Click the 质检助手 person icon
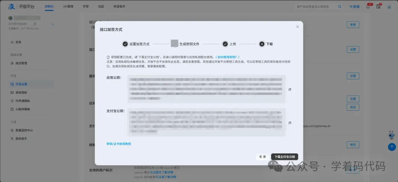This screenshot has width=398, height=182. pos(12,139)
